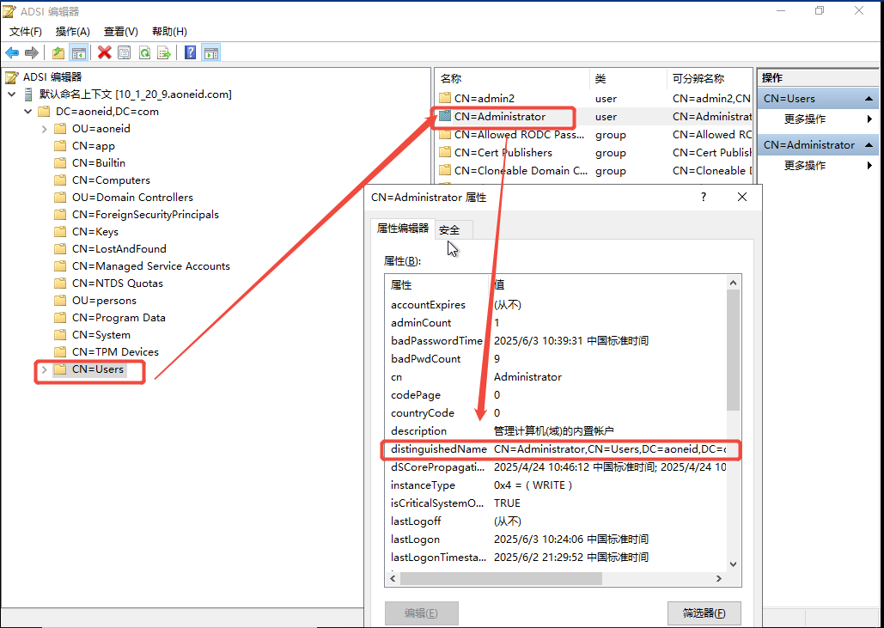Sort list by 类 column header
Screen dimensions: 884x628
pos(628,78)
